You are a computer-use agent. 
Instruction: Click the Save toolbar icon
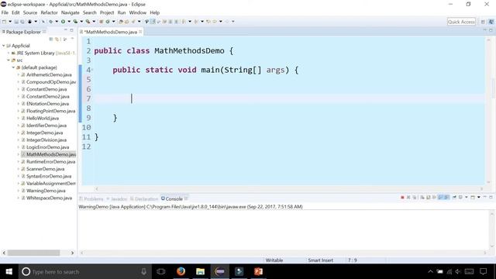click(x=16, y=22)
